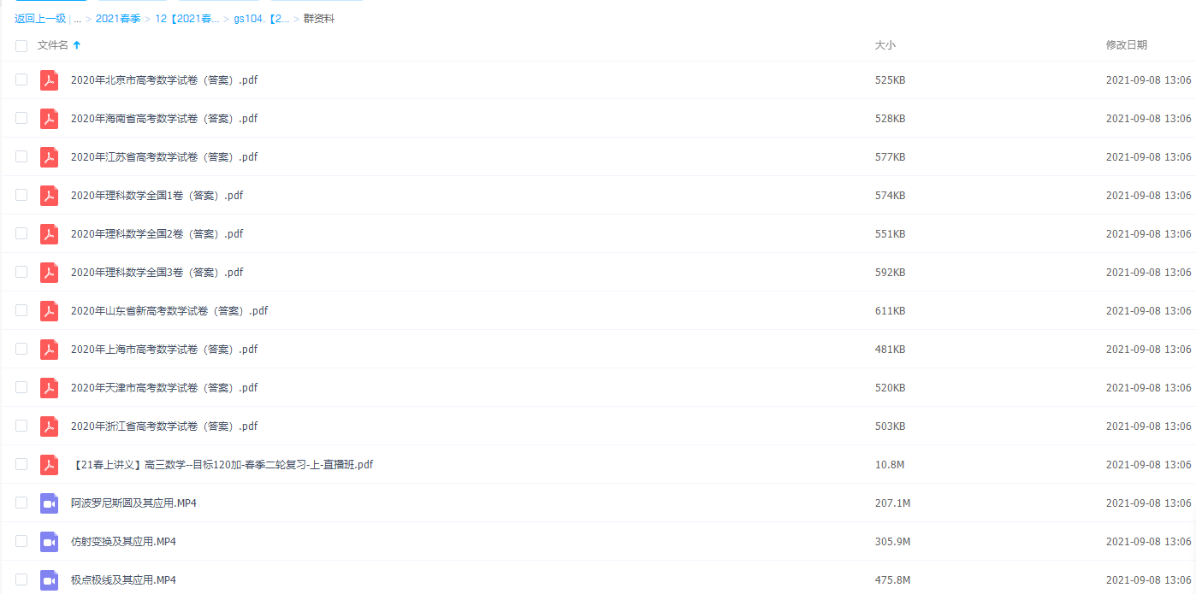The image size is (1196, 594).
Task: Sort files by the 修改日期 column
Action: pos(1127,45)
